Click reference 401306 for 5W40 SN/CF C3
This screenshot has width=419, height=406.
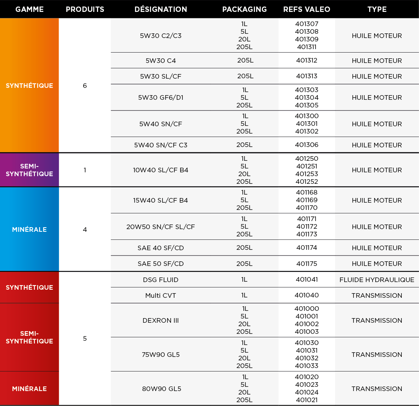tap(307, 145)
